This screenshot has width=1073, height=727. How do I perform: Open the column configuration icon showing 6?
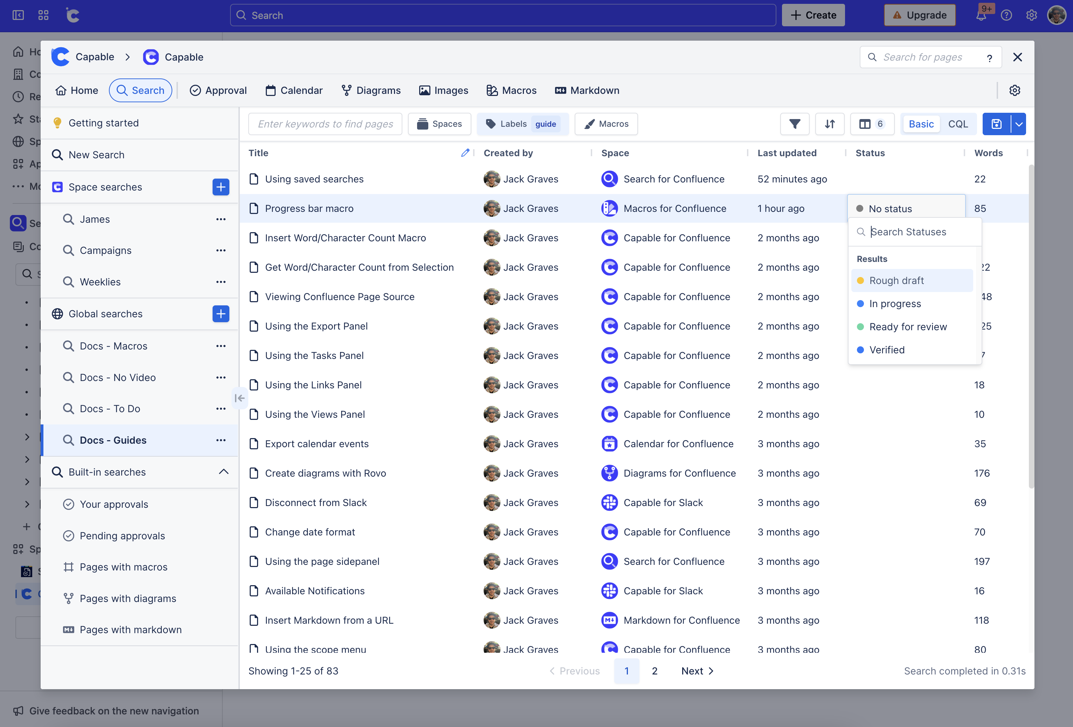pos(872,124)
